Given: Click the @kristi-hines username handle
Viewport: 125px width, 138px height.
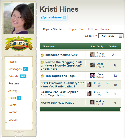Looking at the screenshot, I should point(51,17).
